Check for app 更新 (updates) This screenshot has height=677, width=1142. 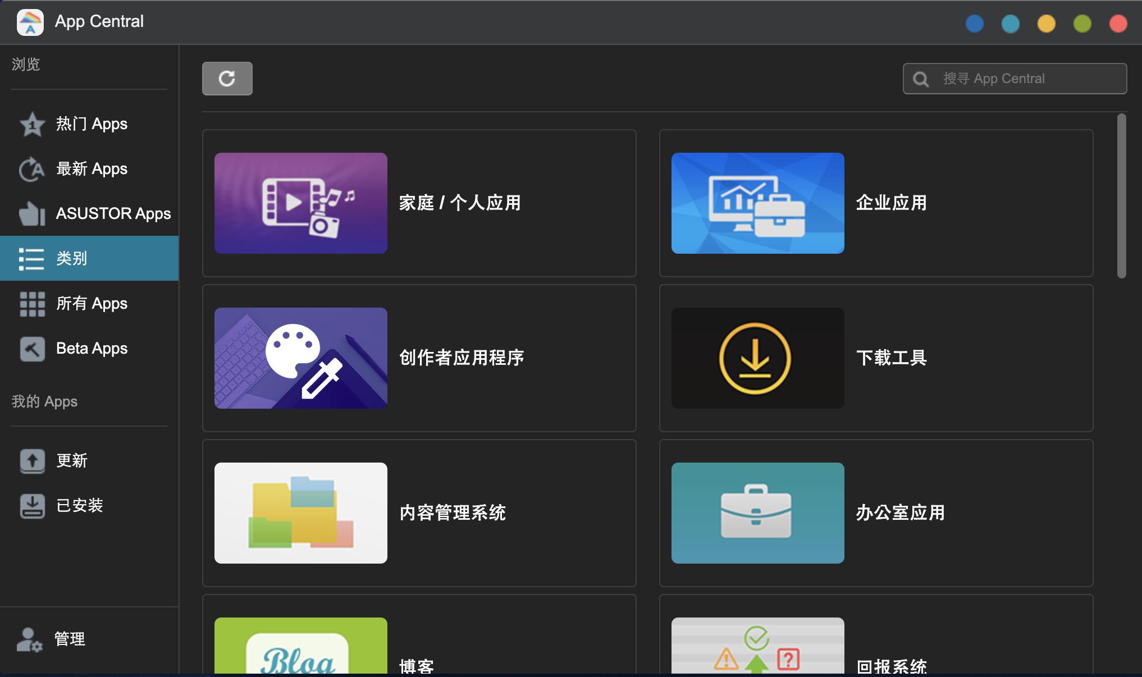click(x=71, y=461)
